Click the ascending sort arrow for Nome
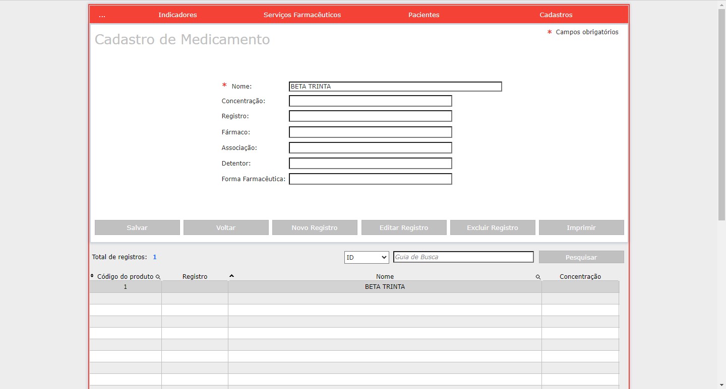Viewport: 726px width, 389px height. point(231,275)
